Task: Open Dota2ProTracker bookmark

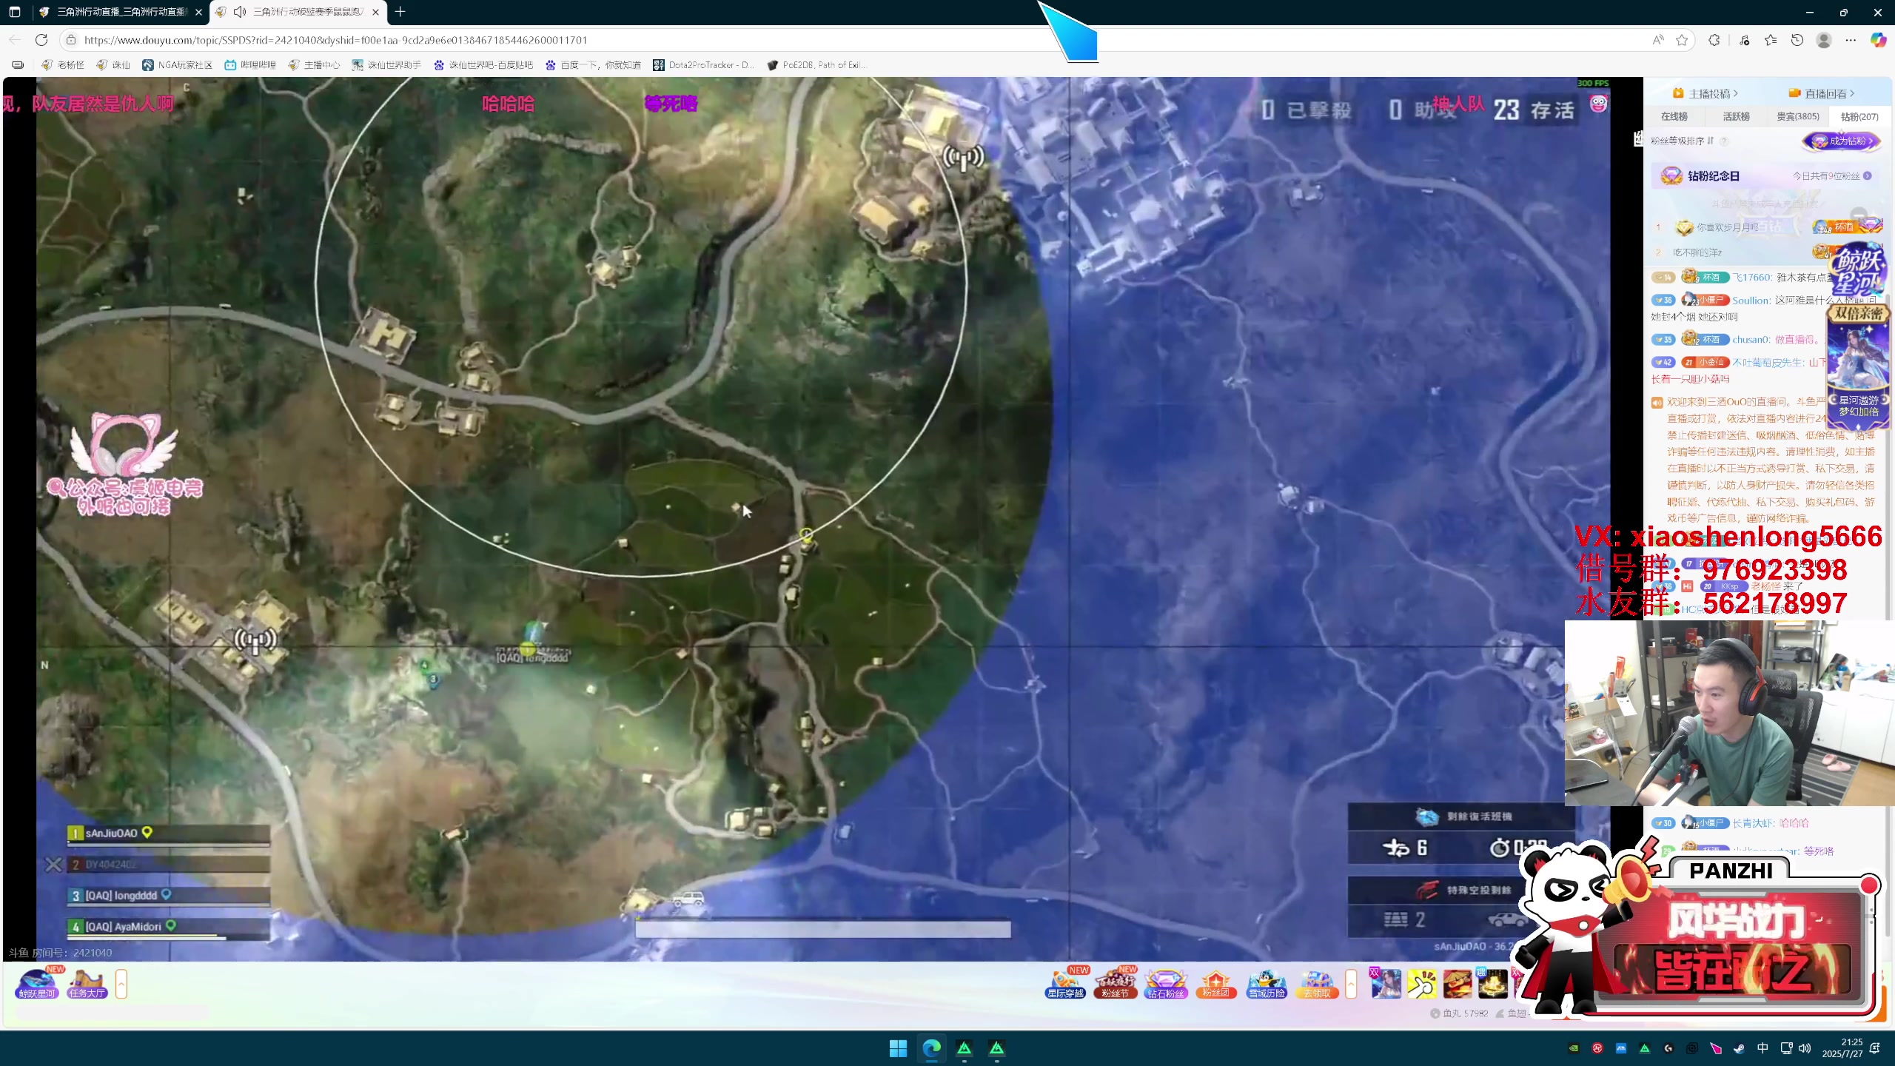Action: (x=703, y=65)
